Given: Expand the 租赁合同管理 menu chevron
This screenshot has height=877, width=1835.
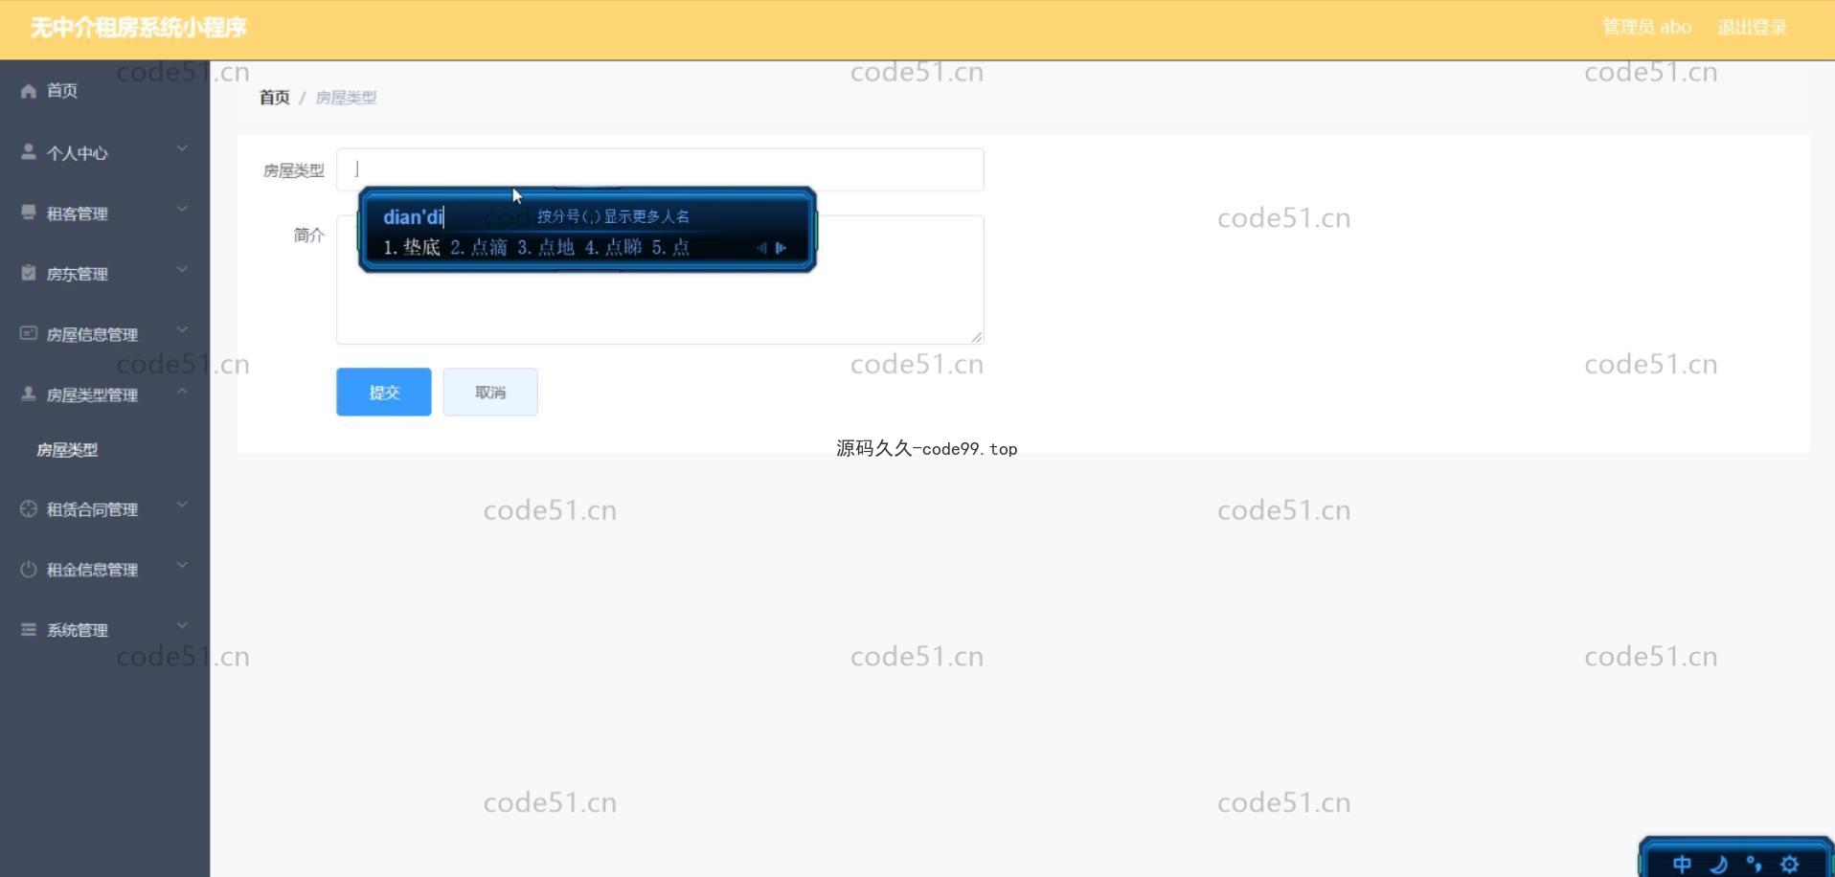Looking at the screenshot, I should (x=182, y=505).
